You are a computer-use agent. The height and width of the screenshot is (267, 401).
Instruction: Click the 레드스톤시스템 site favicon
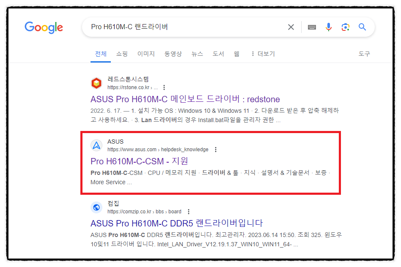coord(96,83)
